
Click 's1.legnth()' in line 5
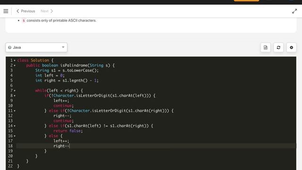[x=75, y=80]
